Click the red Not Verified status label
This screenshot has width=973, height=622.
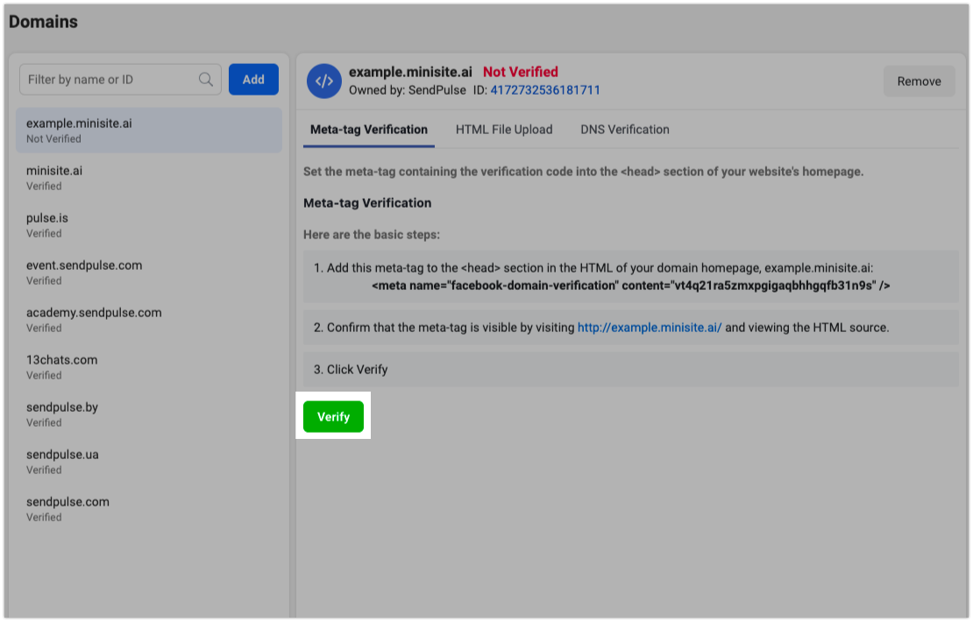click(520, 72)
